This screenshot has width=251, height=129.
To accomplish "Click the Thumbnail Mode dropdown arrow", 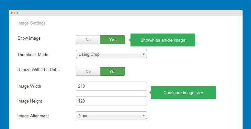I will coord(143,55).
